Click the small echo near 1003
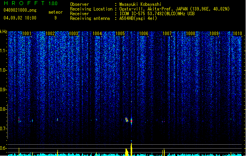 [x=57, y=120]
